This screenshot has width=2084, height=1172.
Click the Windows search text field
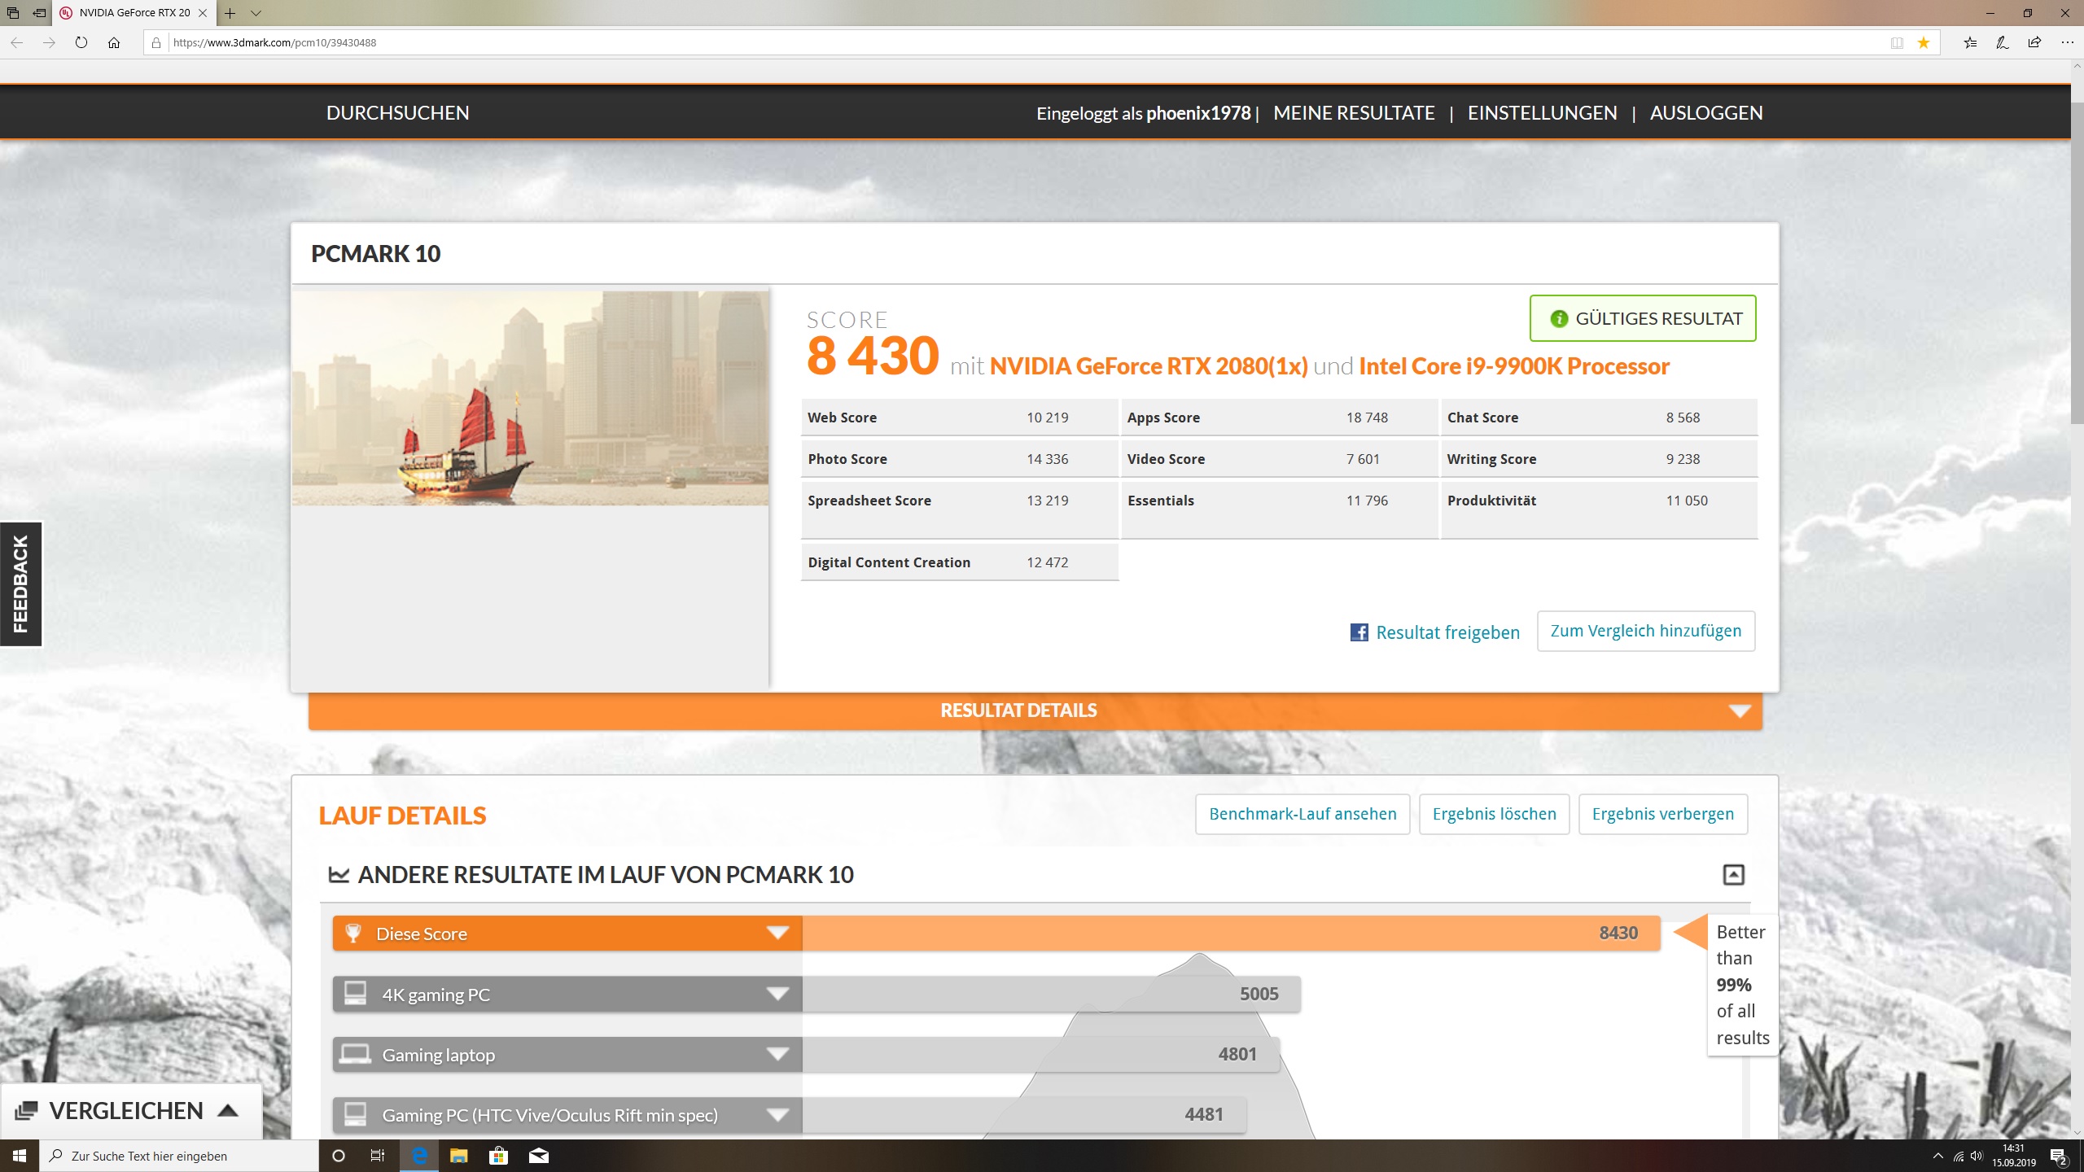[179, 1156]
